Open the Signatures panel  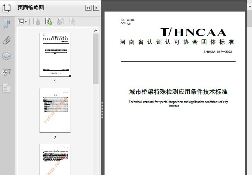[6, 73]
